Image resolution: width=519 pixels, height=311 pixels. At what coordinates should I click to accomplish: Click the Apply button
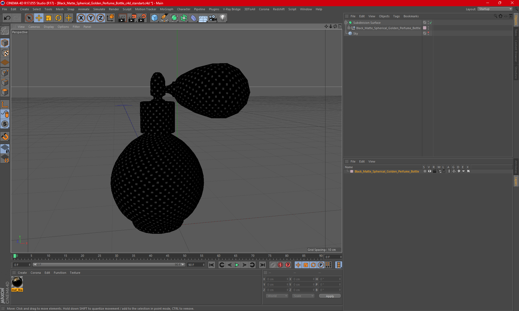coord(330,296)
